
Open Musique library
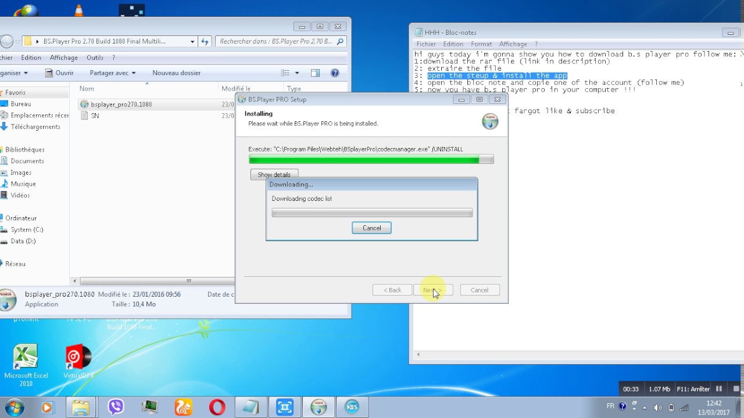(23, 184)
